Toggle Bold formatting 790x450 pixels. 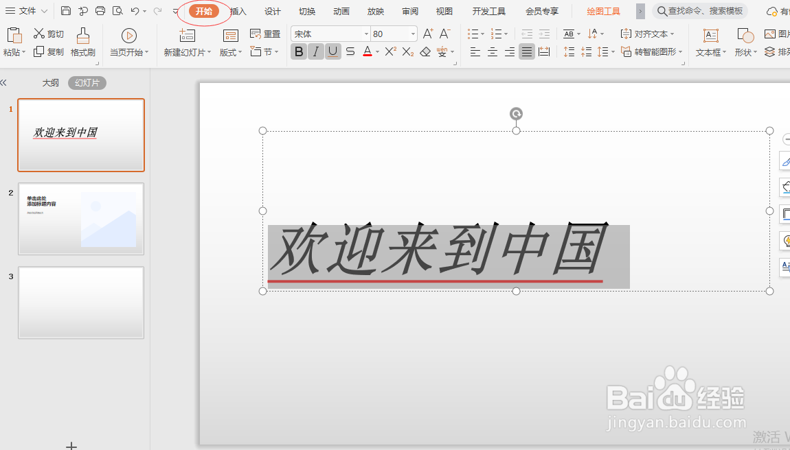(299, 51)
